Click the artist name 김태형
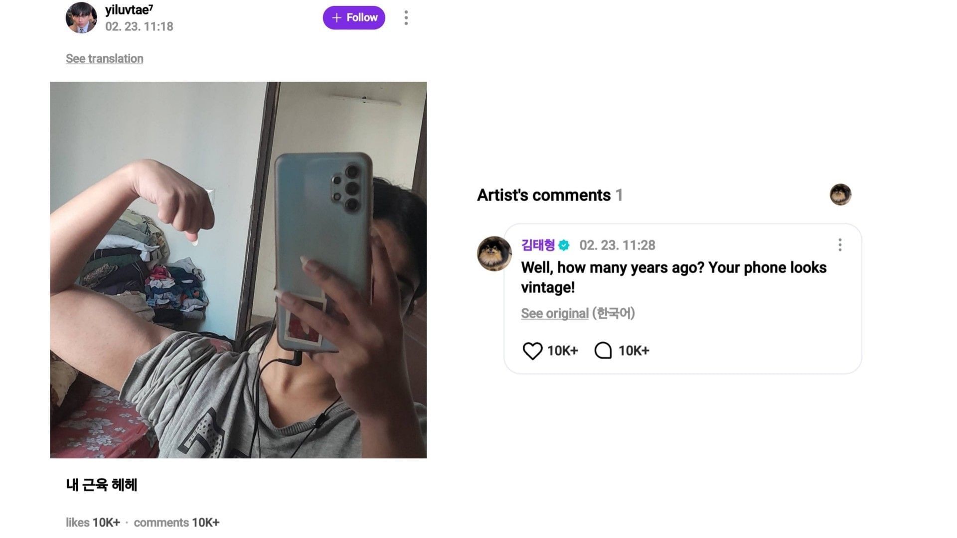Screen dimensions: 957x538 538,245
